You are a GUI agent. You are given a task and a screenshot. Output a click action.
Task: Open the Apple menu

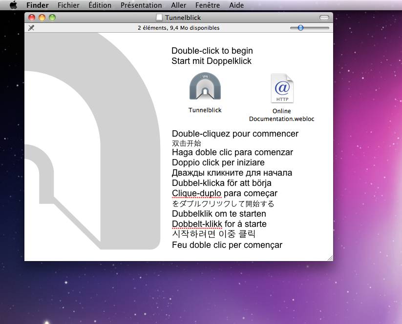[13, 5]
